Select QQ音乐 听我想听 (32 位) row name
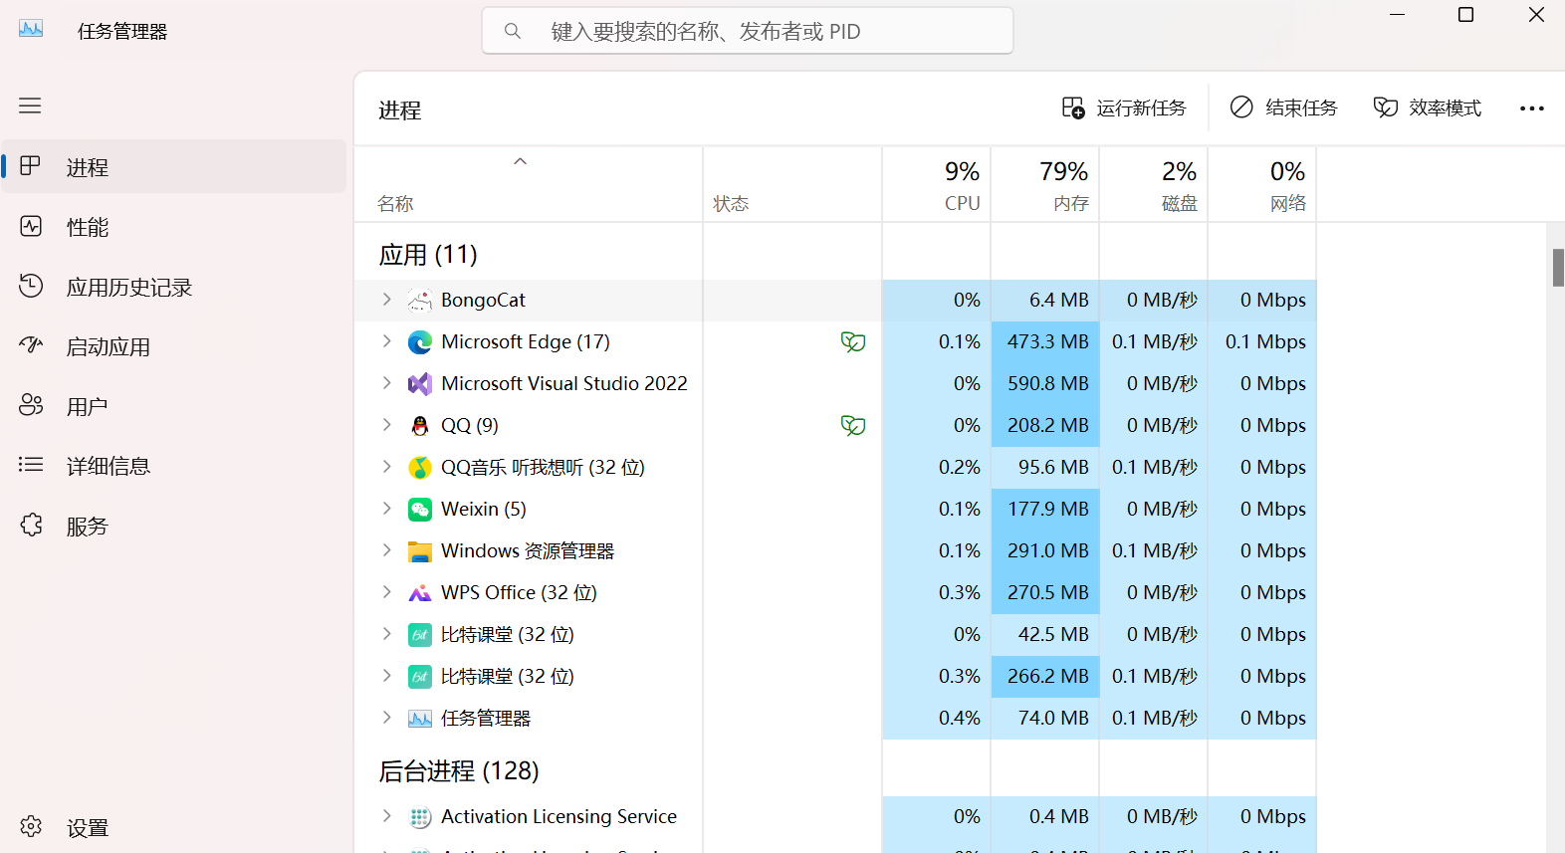The width and height of the screenshot is (1565, 853). click(543, 467)
